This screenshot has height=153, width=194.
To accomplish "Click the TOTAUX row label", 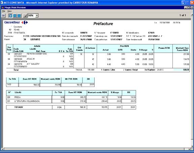I will tap(19, 107).
